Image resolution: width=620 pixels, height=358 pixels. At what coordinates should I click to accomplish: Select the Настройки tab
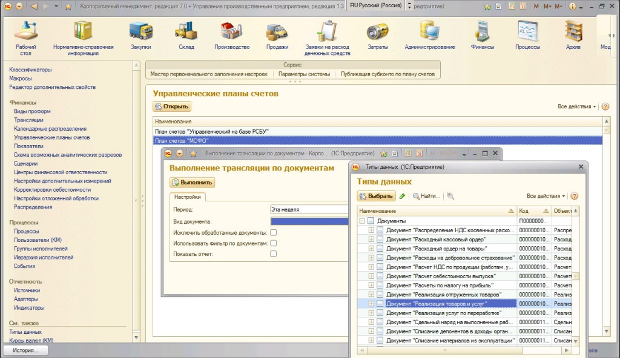188,197
